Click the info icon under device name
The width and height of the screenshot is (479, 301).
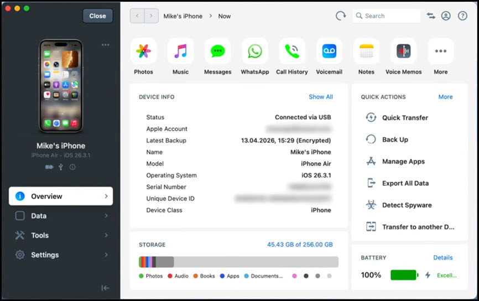(72, 167)
